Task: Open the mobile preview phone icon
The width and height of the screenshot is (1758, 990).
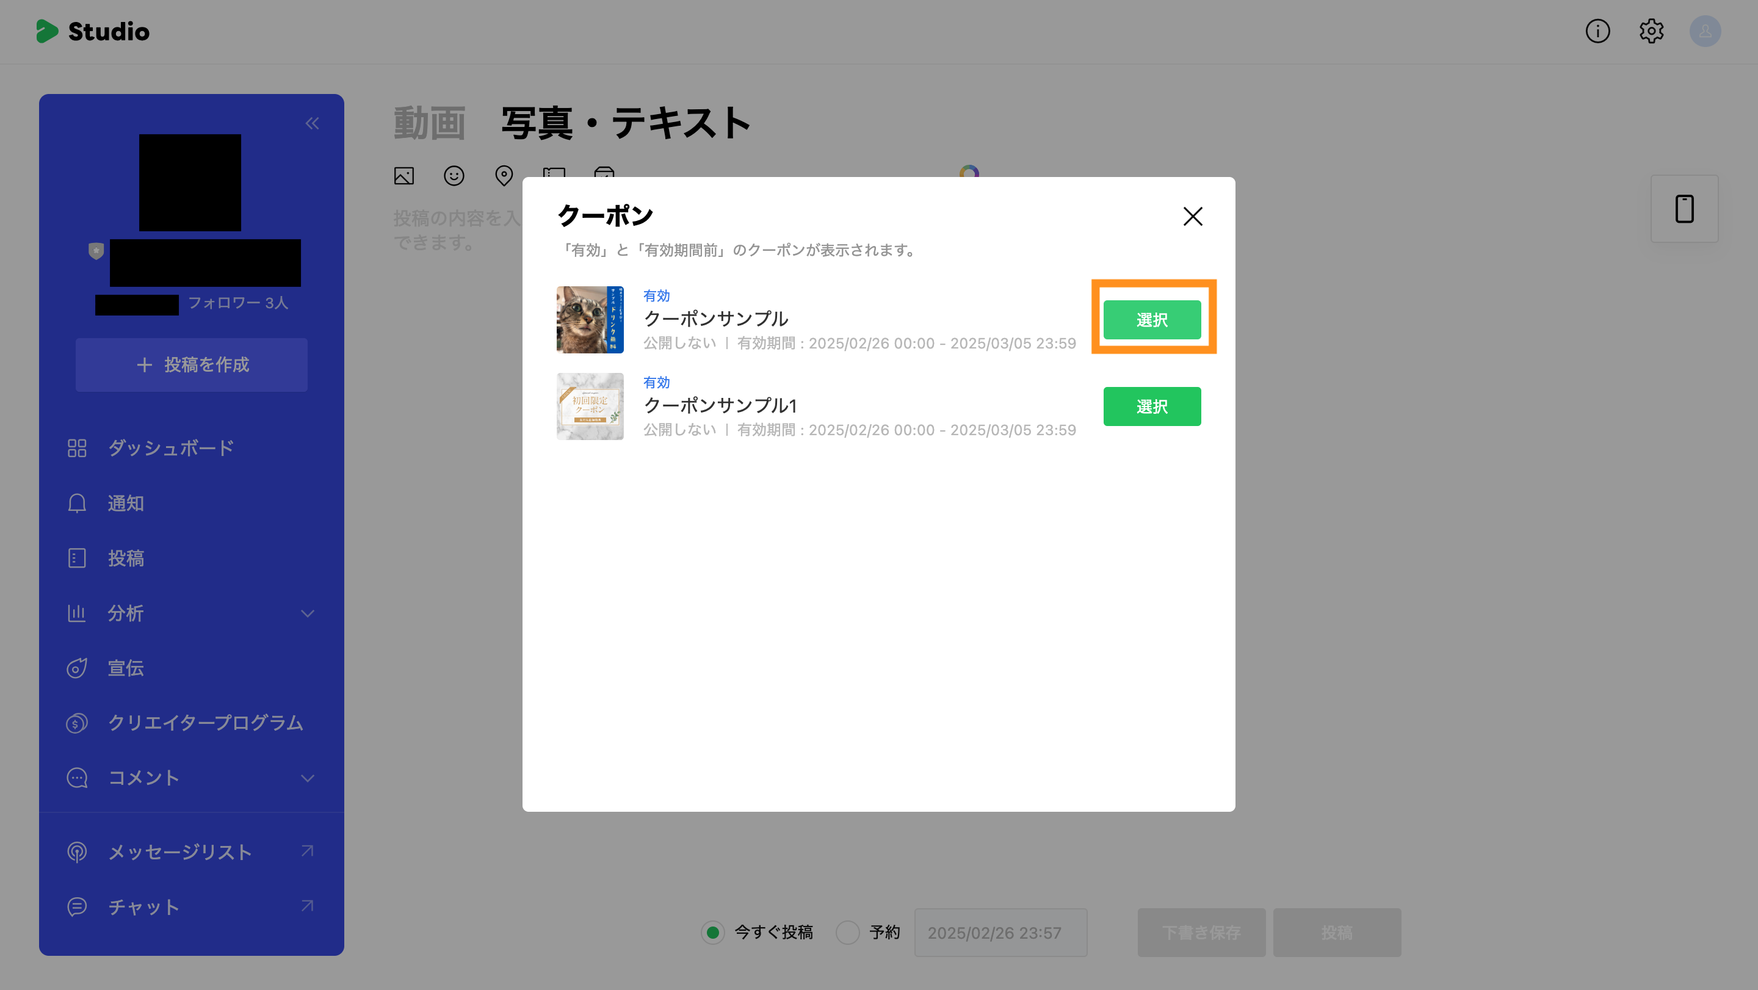Action: pyautogui.click(x=1684, y=209)
